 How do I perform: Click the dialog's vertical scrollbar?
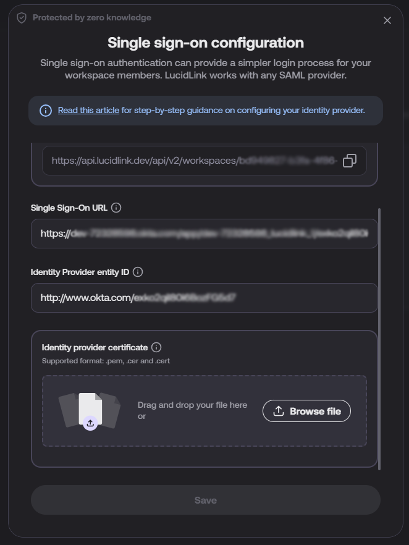click(x=379, y=339)
